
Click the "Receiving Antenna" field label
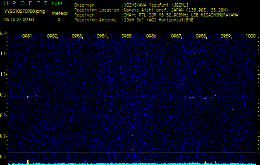pyautogui.click(x=95, y=20)
